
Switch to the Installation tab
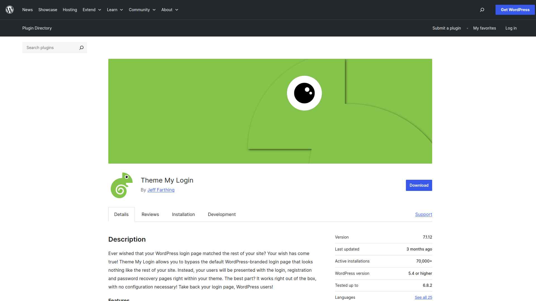click(x=183, y=214)
